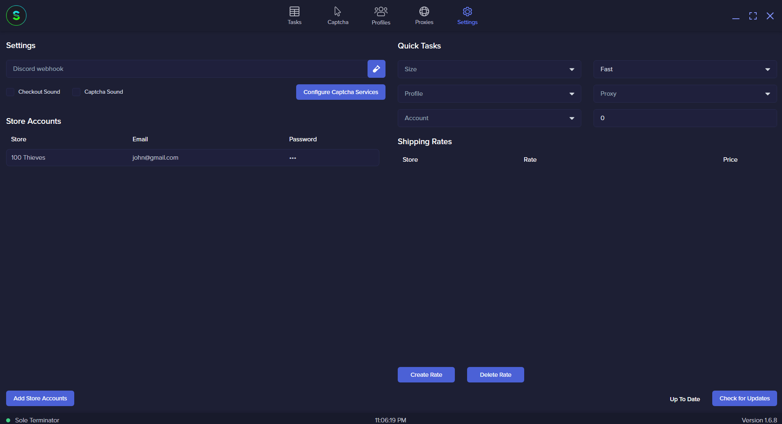Click Check for Updates button

click(x=744, y=398)
